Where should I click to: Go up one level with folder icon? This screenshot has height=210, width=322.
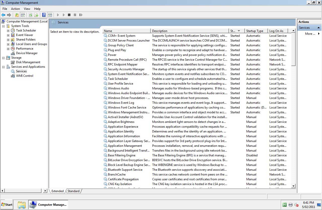17,15
